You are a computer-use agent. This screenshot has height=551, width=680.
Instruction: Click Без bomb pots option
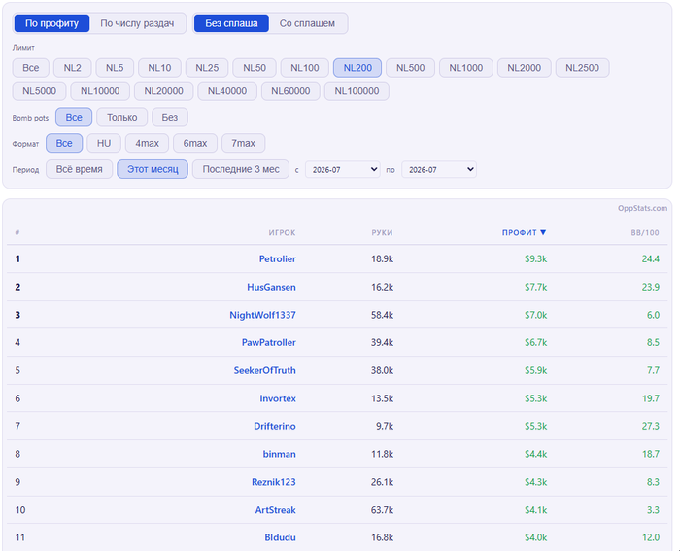pyautogui.click(x=170, y=118)
